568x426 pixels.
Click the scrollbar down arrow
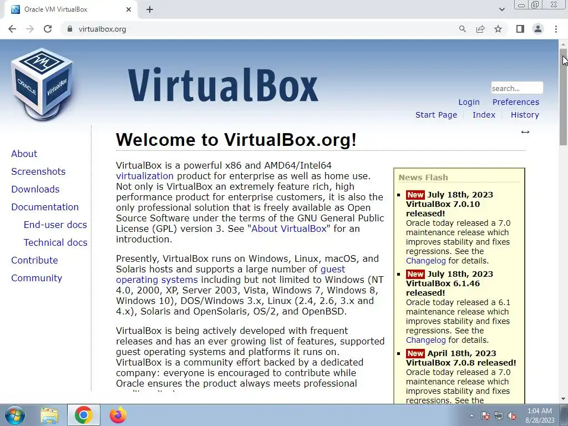pos(564,399)
